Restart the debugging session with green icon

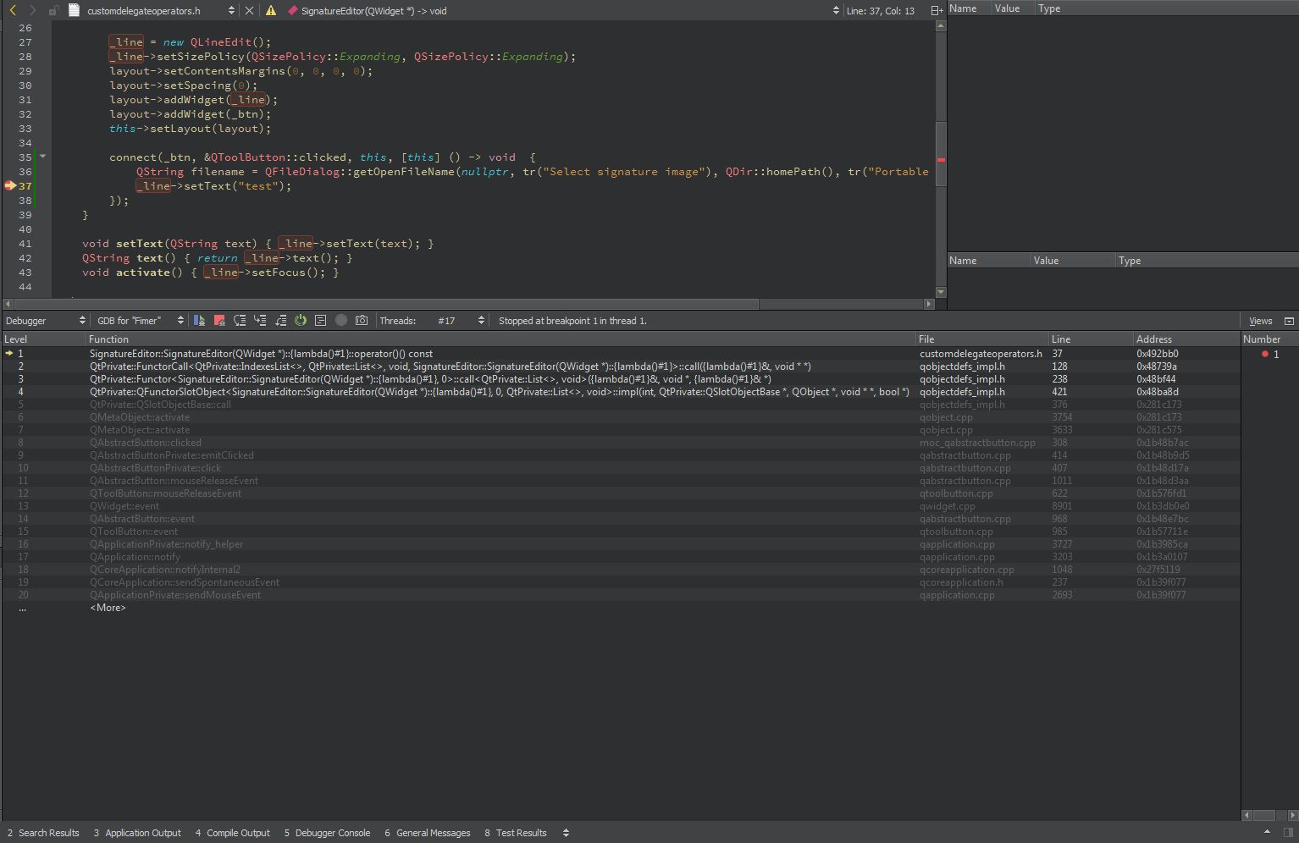(x=301, y=320)
